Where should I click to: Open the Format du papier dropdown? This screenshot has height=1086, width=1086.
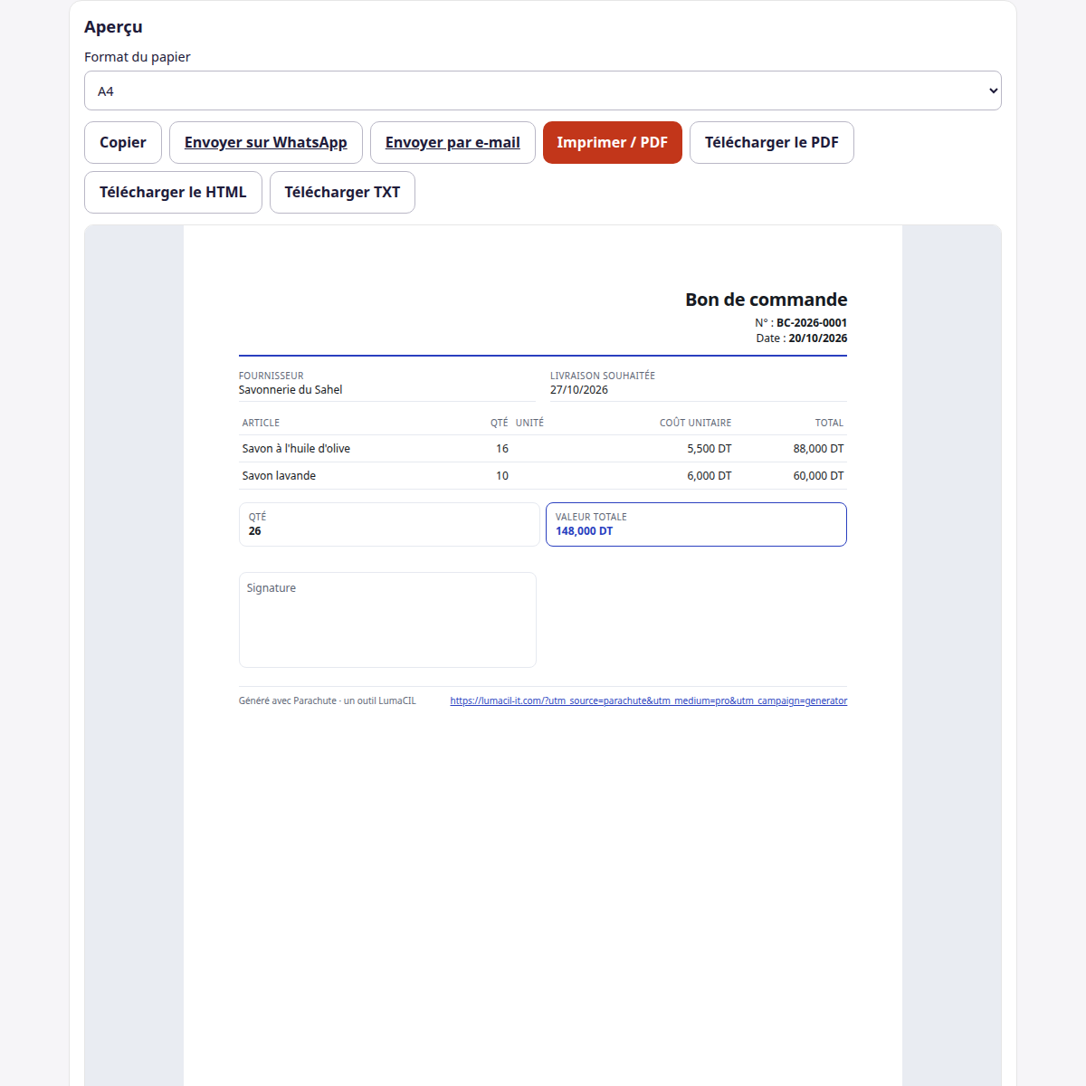pos(543,90)
